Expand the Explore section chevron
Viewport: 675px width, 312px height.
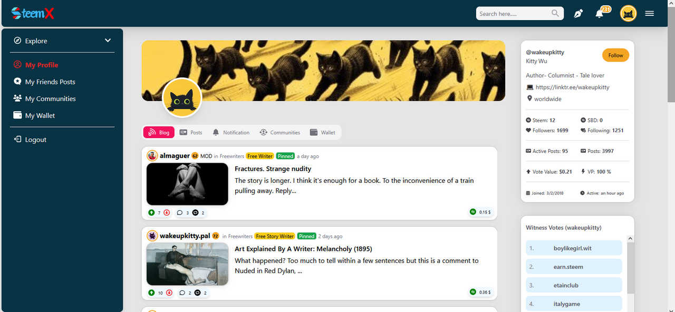pos(108,41)
